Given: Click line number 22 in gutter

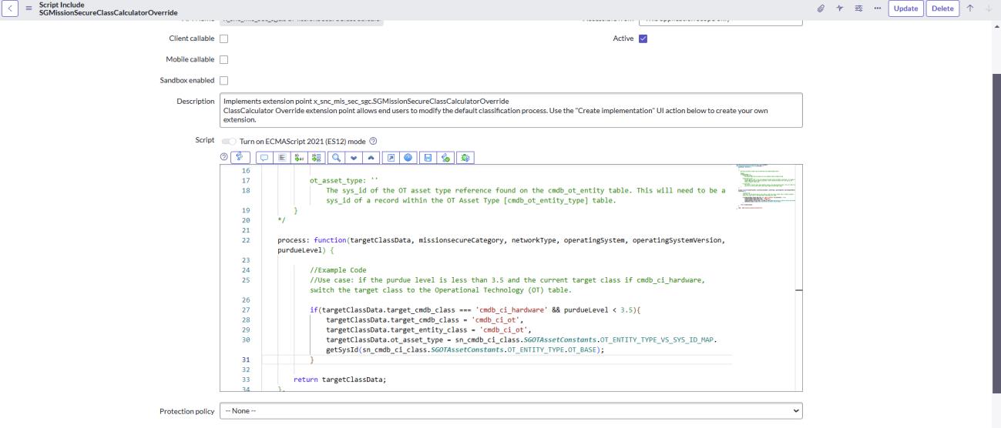Looking at the screenshot, I should [245, 240].
